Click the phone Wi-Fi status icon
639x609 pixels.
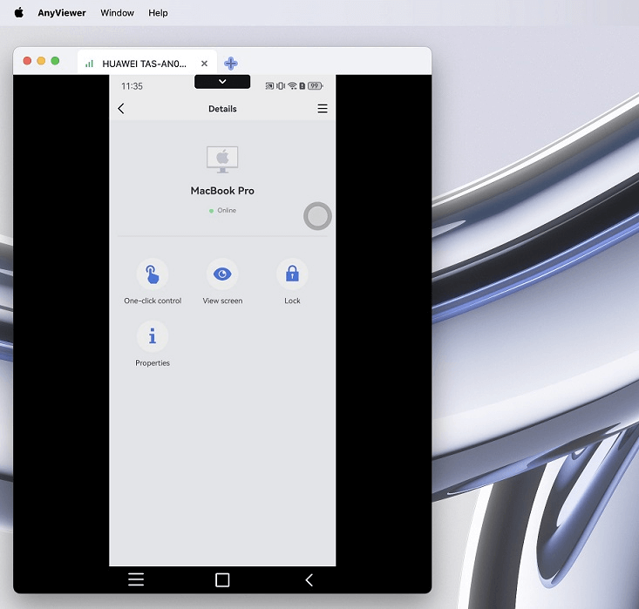tap(292, 85)
